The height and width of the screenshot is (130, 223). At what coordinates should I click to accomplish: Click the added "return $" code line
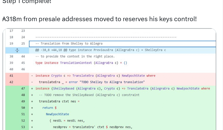coord(48,108)
